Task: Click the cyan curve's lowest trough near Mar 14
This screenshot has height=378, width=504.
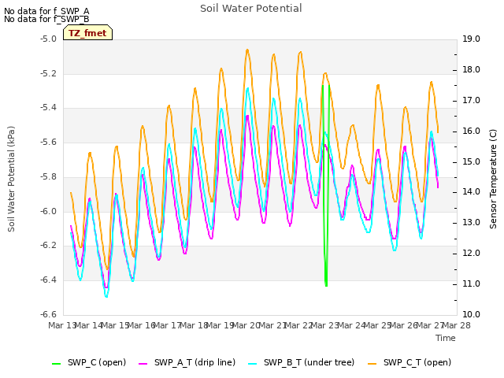Action: pyautogui.click(x=106, y=296)
